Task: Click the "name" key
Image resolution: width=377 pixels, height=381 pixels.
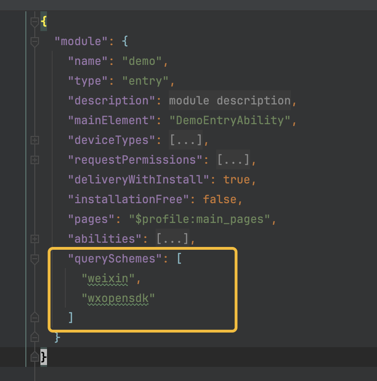Action: point(87,61)
